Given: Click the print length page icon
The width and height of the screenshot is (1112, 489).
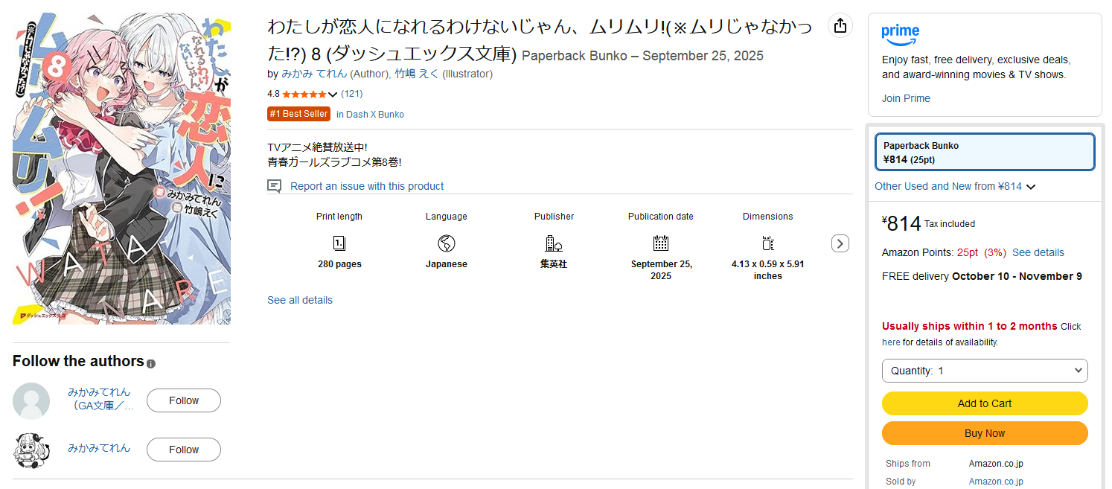Looking at the screenshot, I should pyautogui.click(x=339, y=243).
